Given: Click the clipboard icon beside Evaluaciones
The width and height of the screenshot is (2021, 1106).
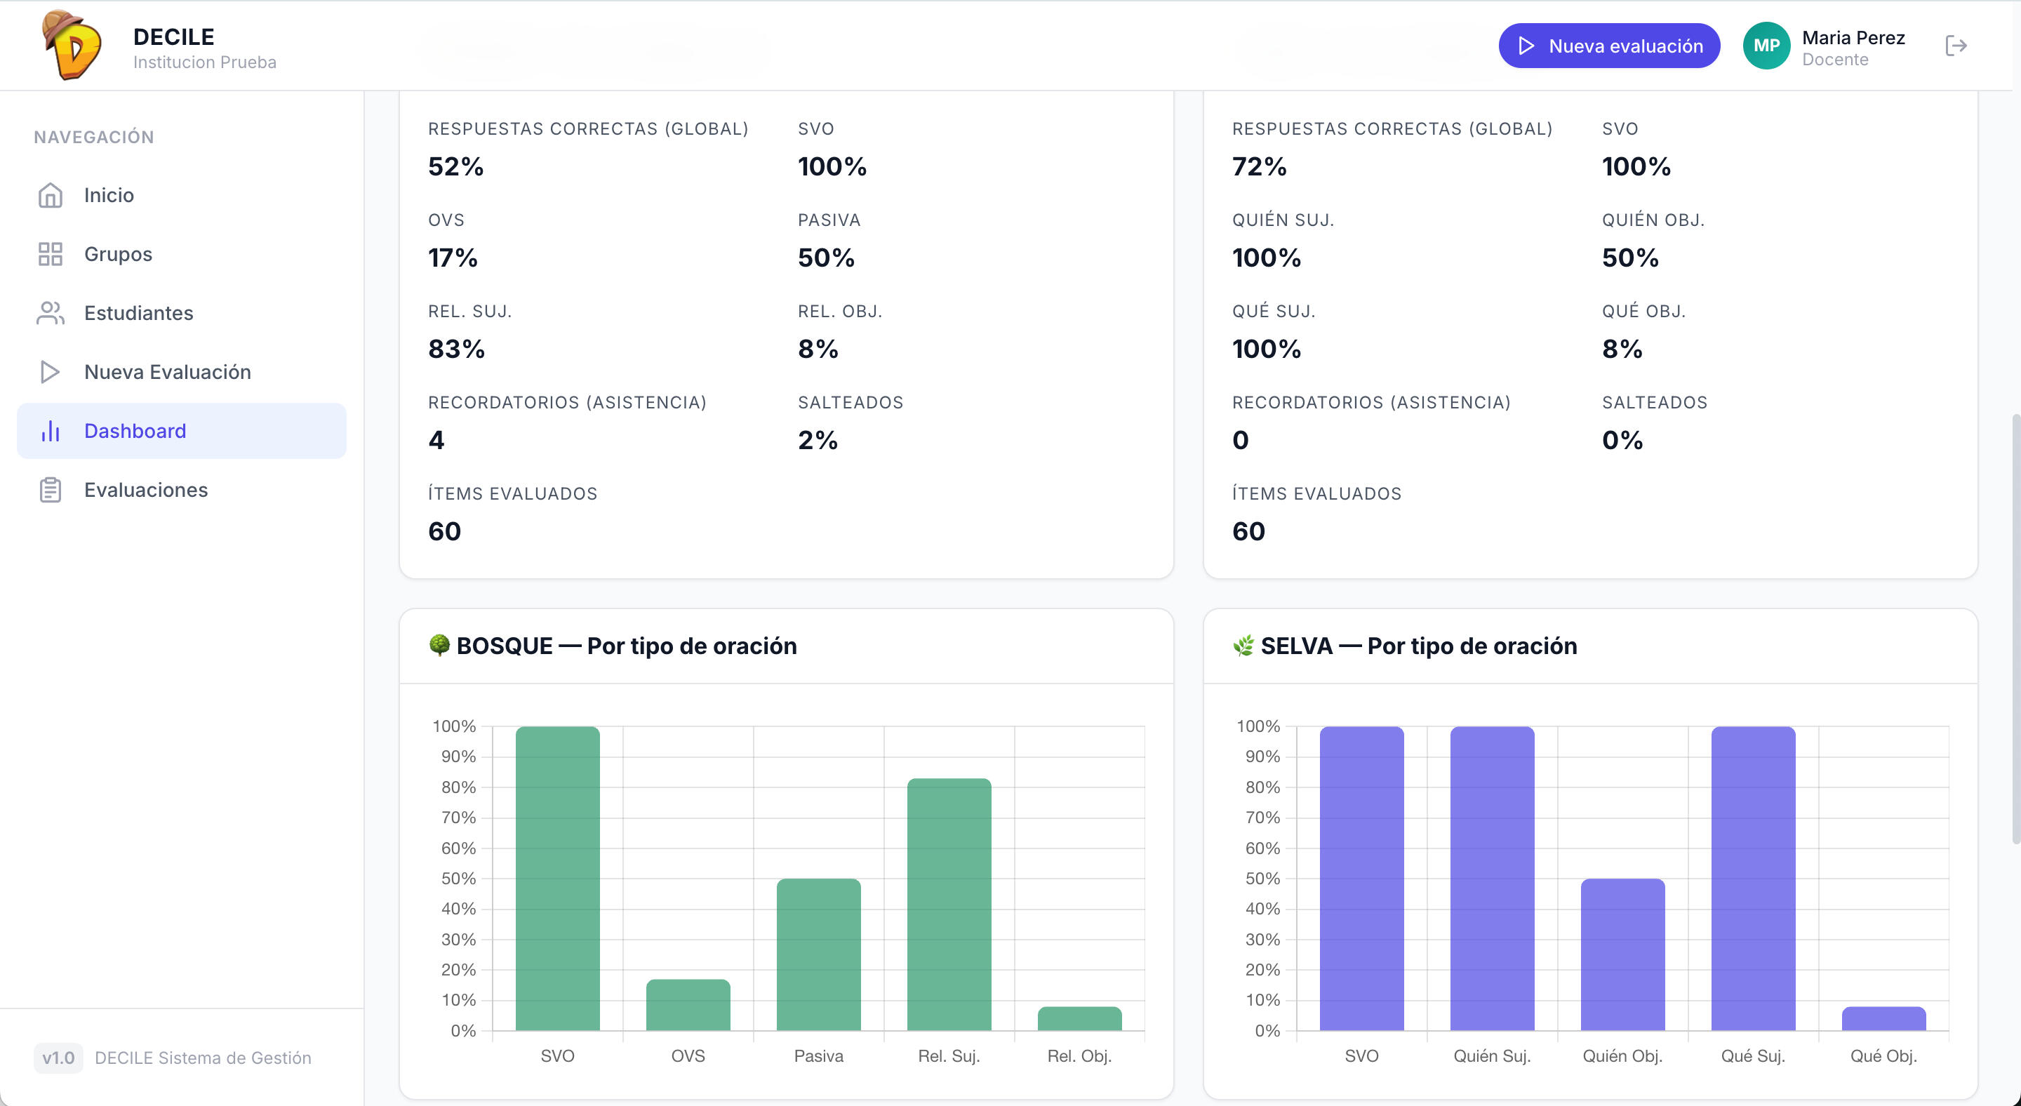Looking at the screenshot, I should point(51,489).
